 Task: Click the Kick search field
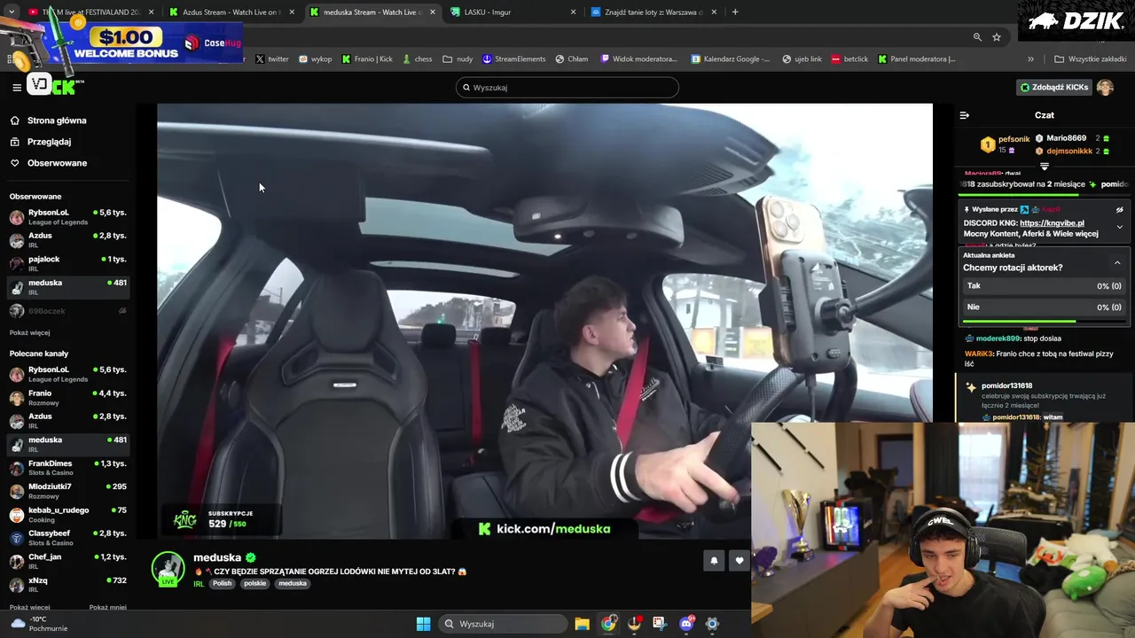click(x=567, y=87)
